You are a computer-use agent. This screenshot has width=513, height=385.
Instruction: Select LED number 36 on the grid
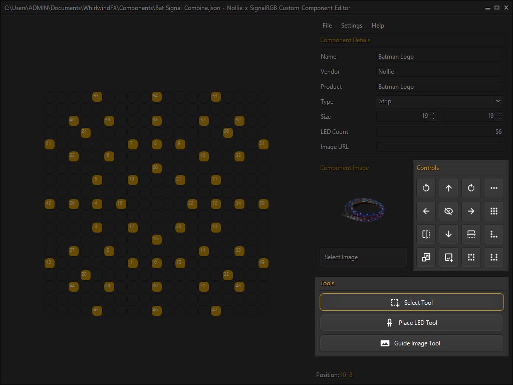pyautogui.click(x=228, y=132)
